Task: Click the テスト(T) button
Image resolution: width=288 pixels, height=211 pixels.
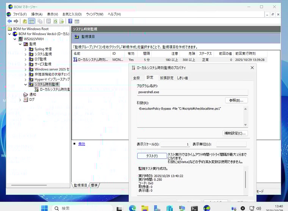Action: [152, 156]
